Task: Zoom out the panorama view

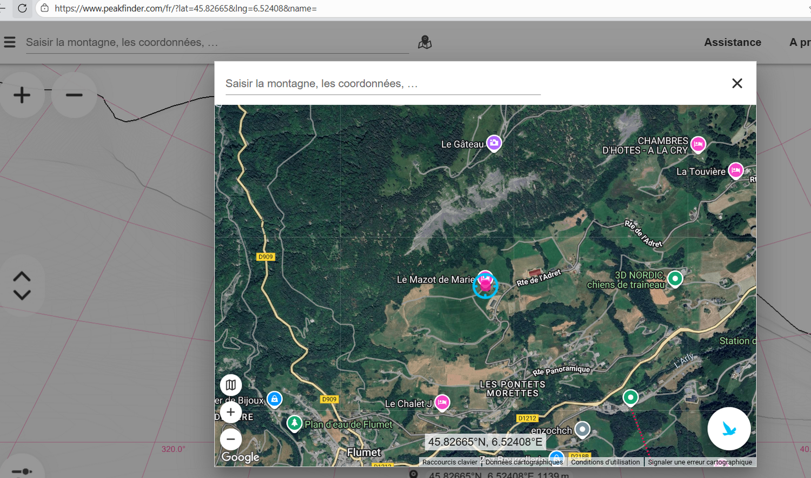Action: coord(74,95)
